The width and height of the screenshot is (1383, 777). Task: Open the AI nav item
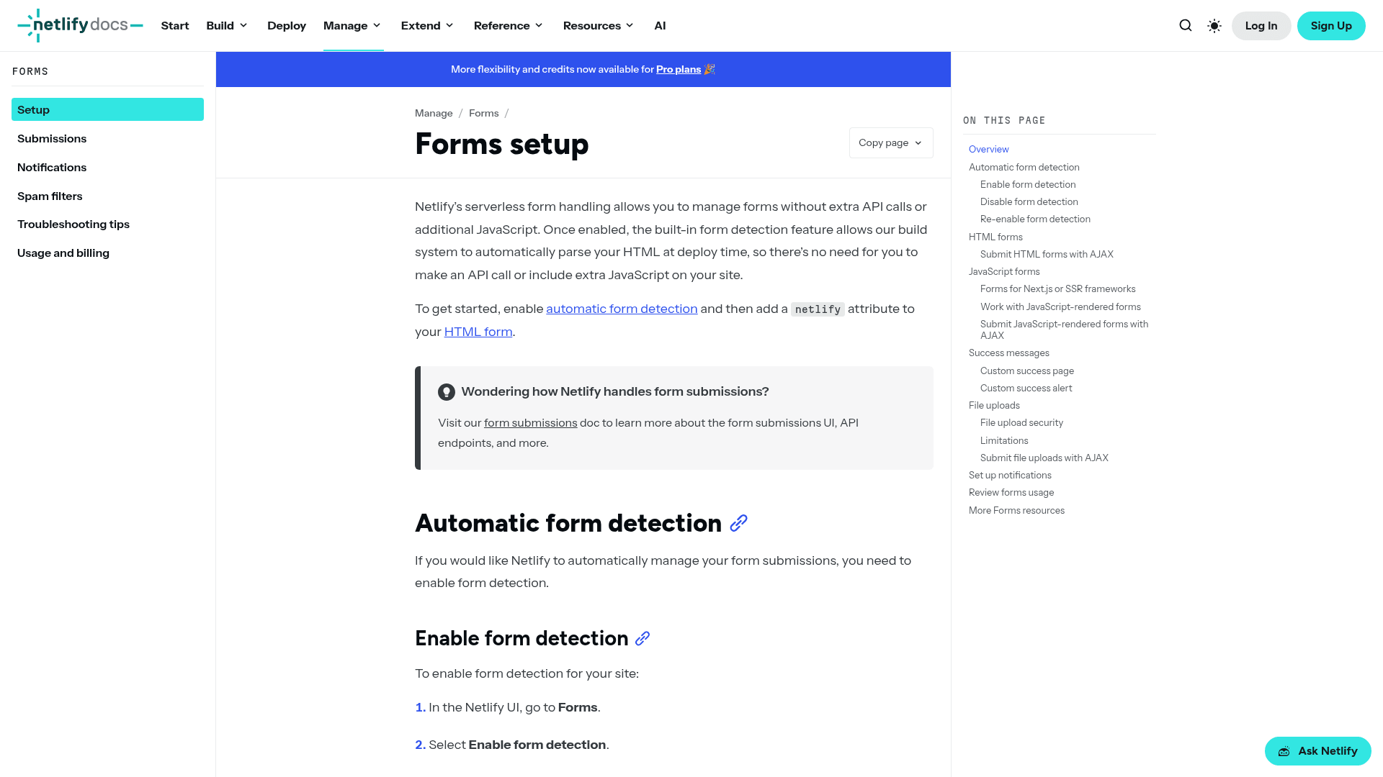point(660,26)
